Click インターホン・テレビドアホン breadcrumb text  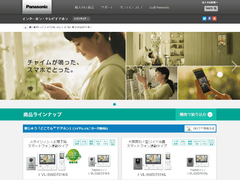coord(78,27)
